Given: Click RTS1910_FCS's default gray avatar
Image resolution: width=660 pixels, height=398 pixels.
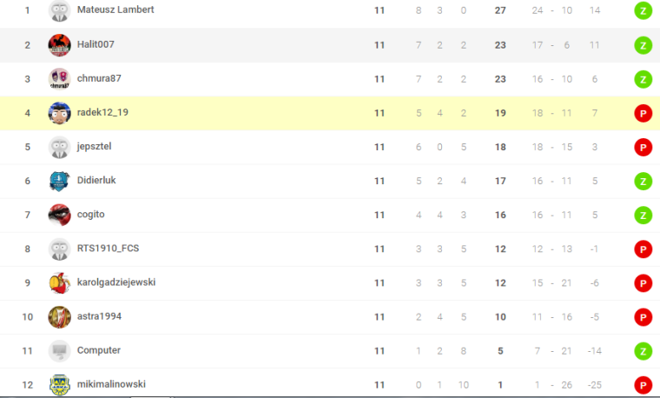Looking at the screenshot, I should pyautogui.click(x=59, y=249).
